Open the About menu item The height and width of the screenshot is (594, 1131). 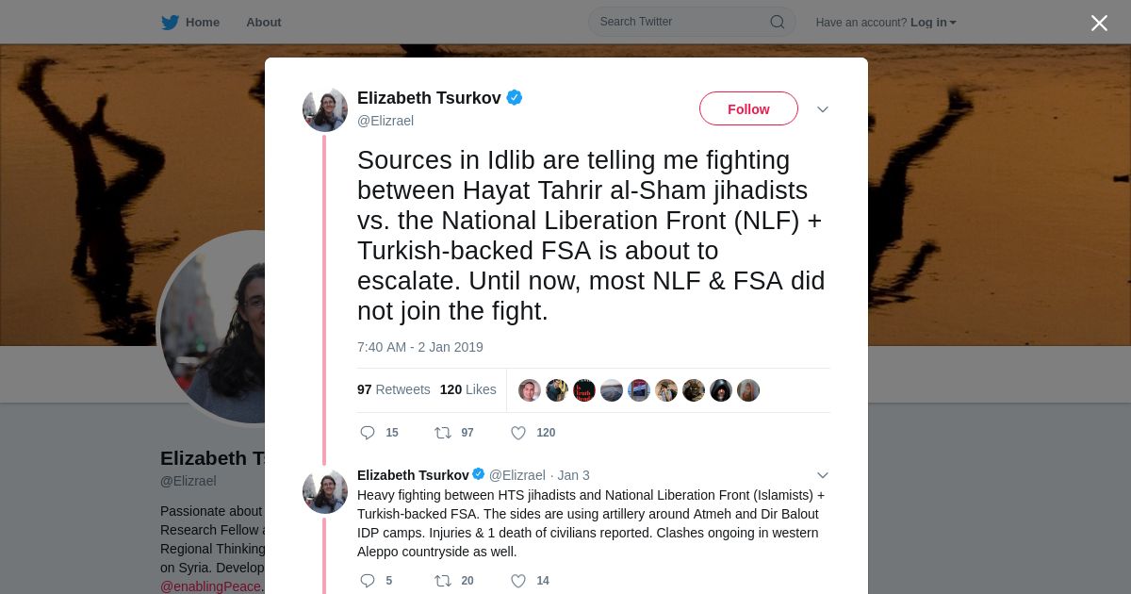(263, 23)
